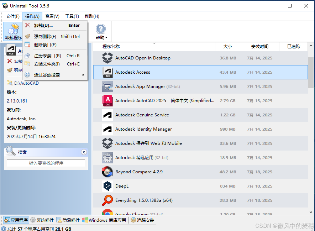Click the Autodesk App Manager cart icon
Image resolution: width=315 pixels, height=231 pixels.
107,86
